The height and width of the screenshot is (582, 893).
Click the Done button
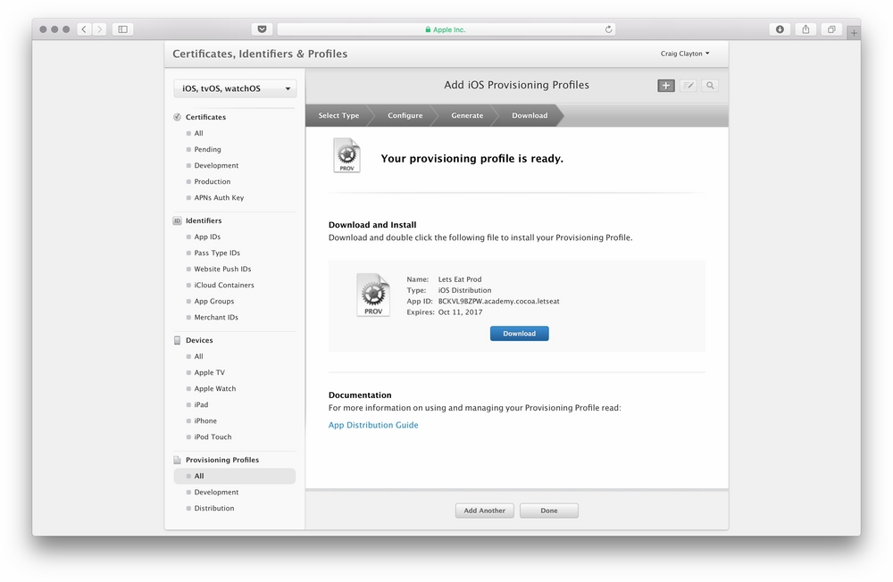[549, 511]
